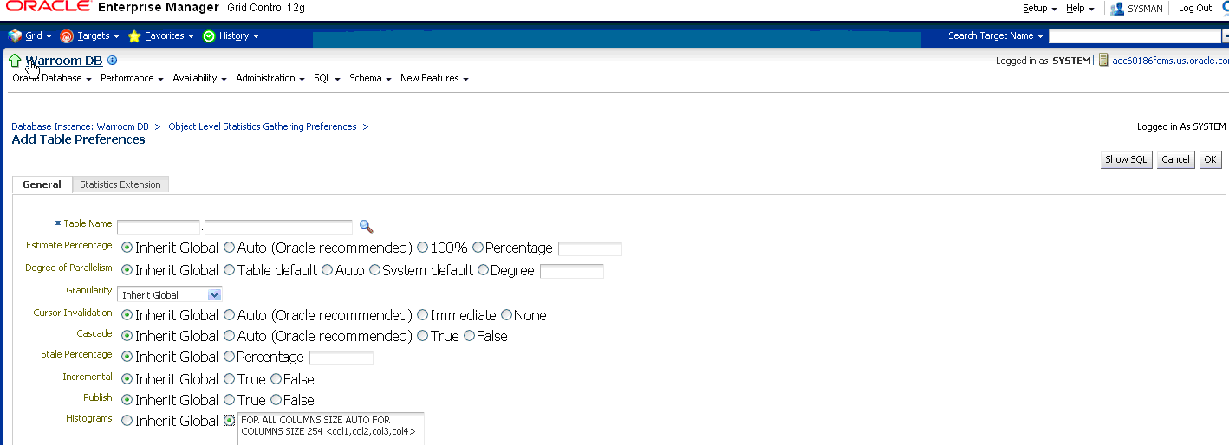Click the Grid cube icon
Viewport: 1229px width, 445px height.
pyautogui.click(x=15, y=36)
